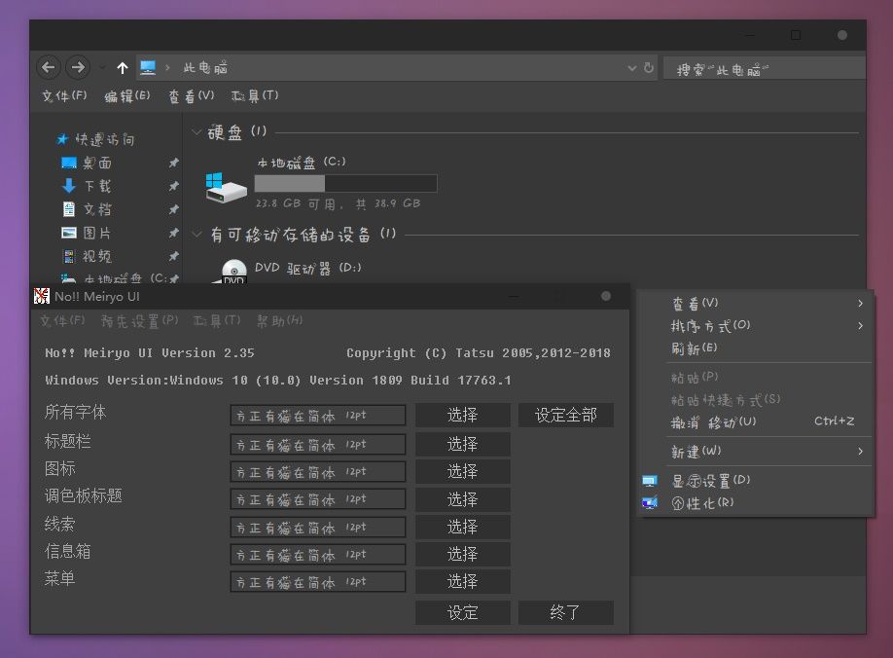Screen dimensions: 893x658
Task: Select DVD drive D: icon
Action: (232, 272)
